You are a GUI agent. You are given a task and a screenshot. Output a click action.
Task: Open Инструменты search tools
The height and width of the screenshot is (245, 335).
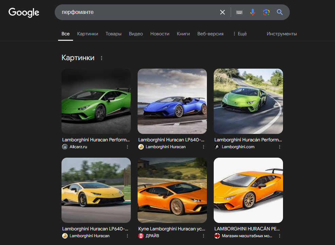tap(282, 34)
